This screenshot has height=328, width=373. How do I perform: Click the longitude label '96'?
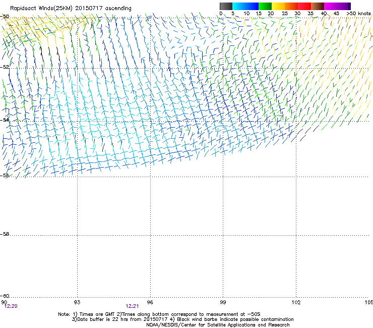click(x=150, y=302)
